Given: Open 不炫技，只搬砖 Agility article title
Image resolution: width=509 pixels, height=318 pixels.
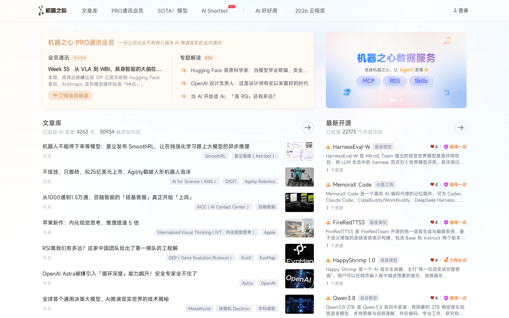Looking at the screenshot, I should 117,172.
